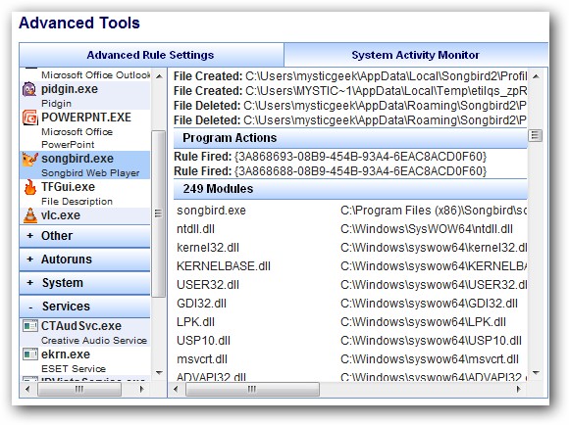Select kernel32.dll module row
This screenshot has height=425, width=569.
(x=350, y=248)
